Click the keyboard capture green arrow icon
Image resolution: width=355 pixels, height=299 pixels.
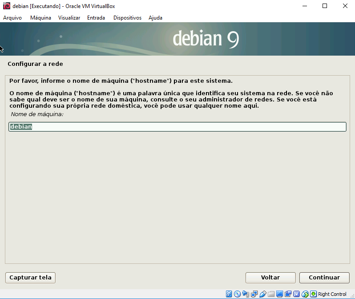pos(313,294)
